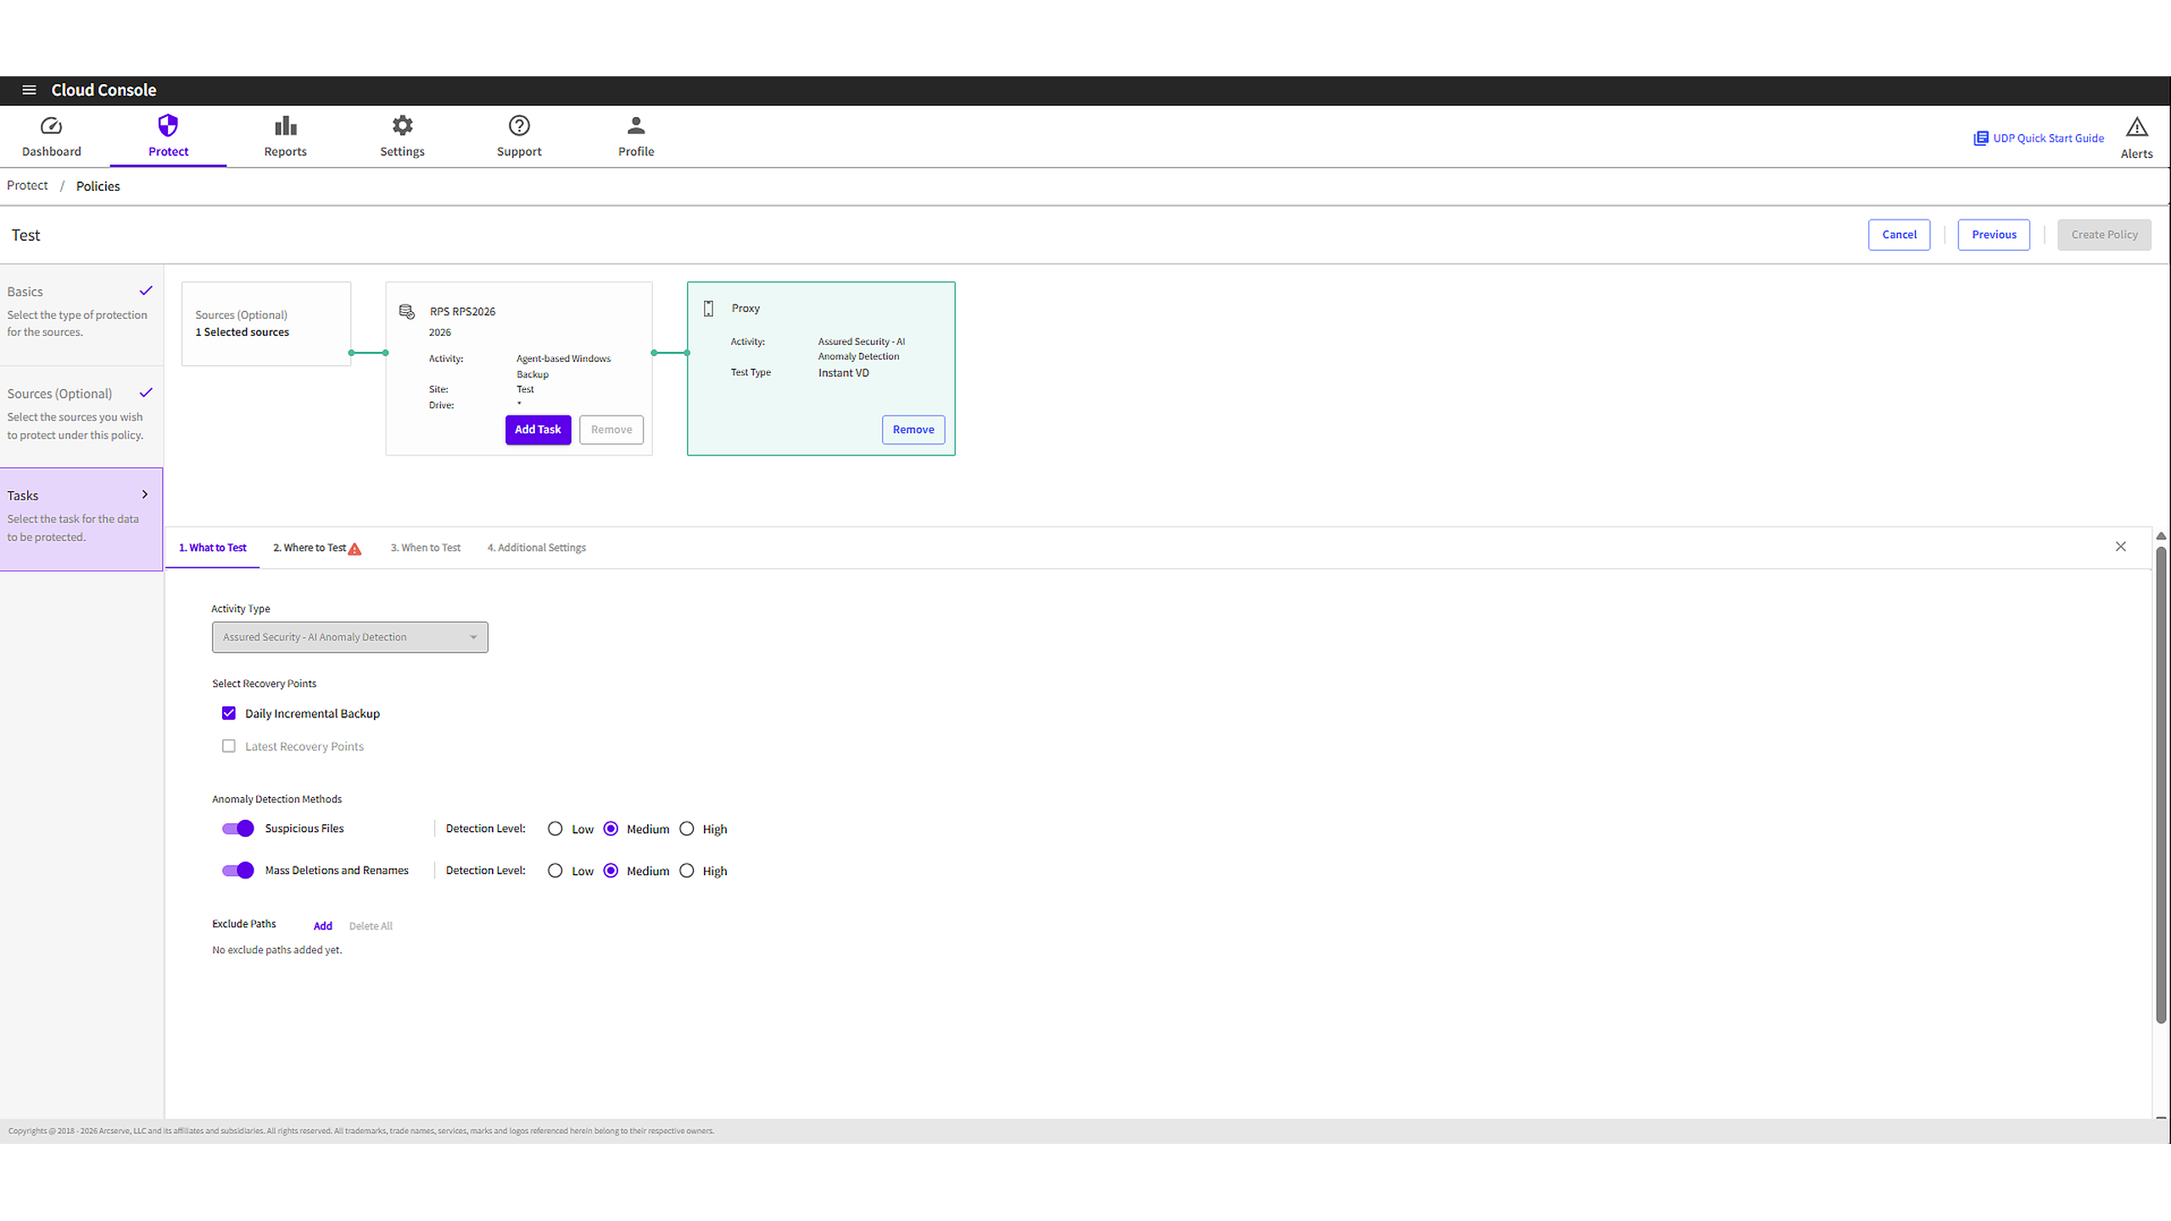The height and width of the screenshot is (1221, 2171).
Task: Add Task to the RPS RPS2026 node
Action: [538, 429]
